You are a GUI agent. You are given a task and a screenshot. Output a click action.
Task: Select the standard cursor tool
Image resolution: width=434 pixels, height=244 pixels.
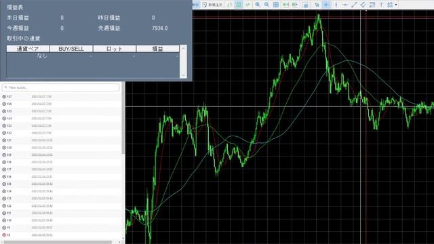(x=317, y=5)
